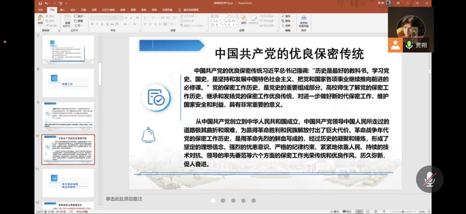Click the Comments (批注) status bar icon
The image size is (466, 214).
[346, 212]
